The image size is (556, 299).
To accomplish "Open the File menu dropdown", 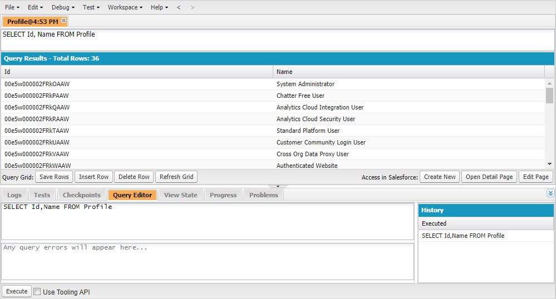I will (x=12, y=7).
